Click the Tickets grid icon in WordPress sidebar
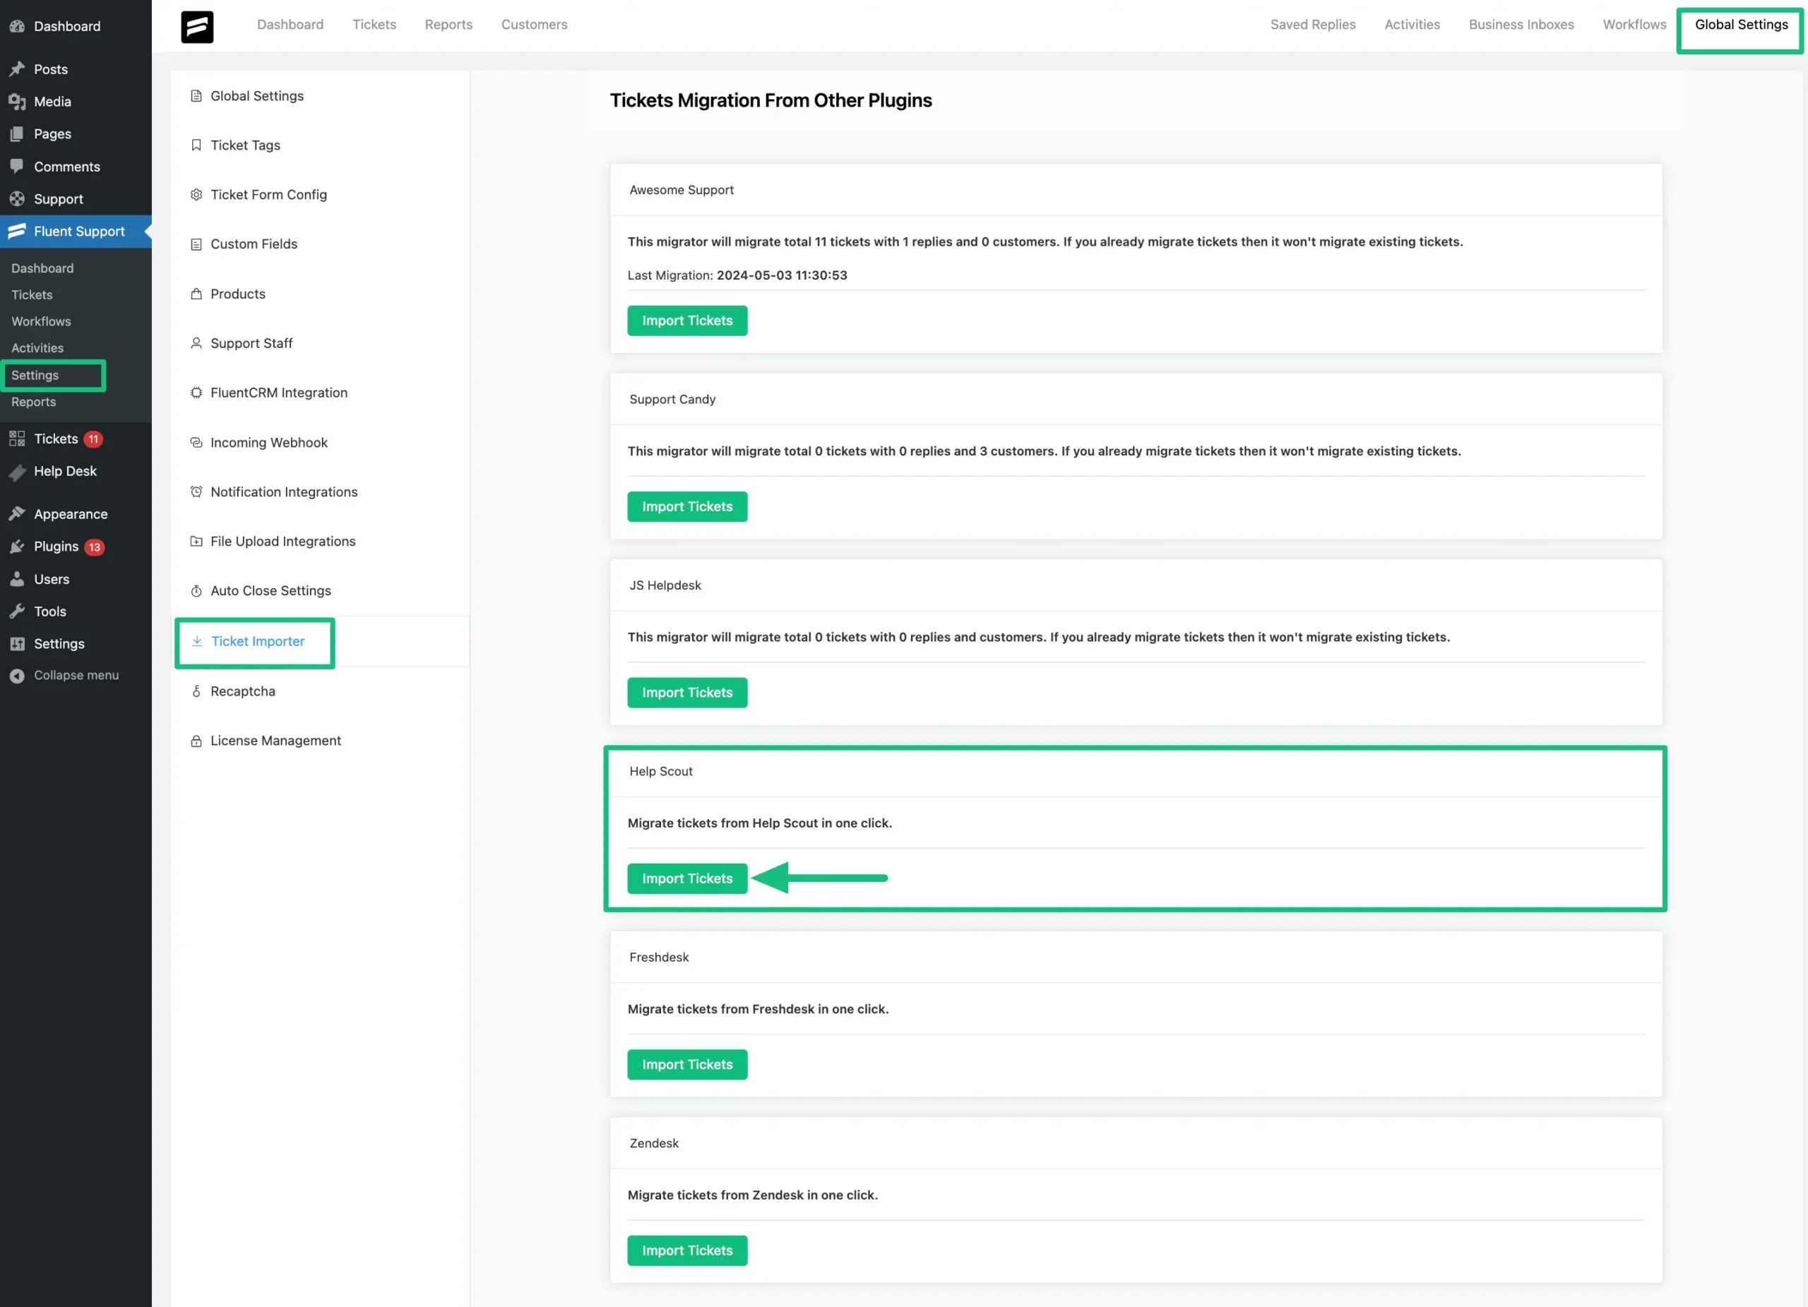 coord(17,438)
